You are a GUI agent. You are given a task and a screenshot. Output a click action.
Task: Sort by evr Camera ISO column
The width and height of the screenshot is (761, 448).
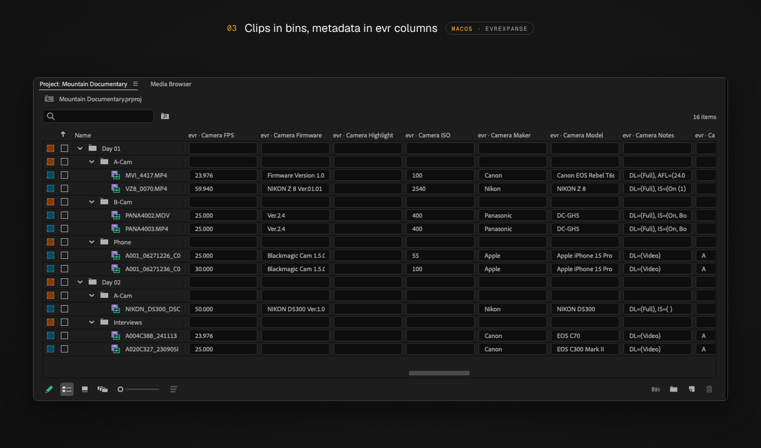tap(428, 135)
